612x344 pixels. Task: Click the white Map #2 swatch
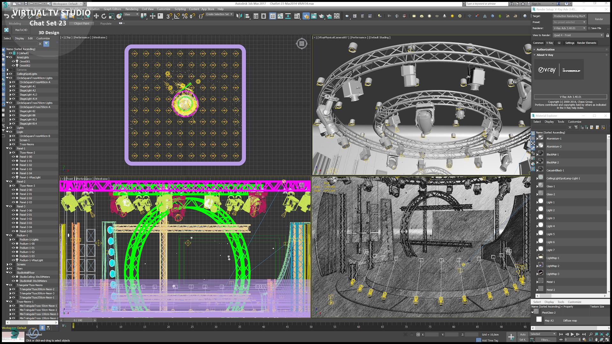tap(539, 319)
